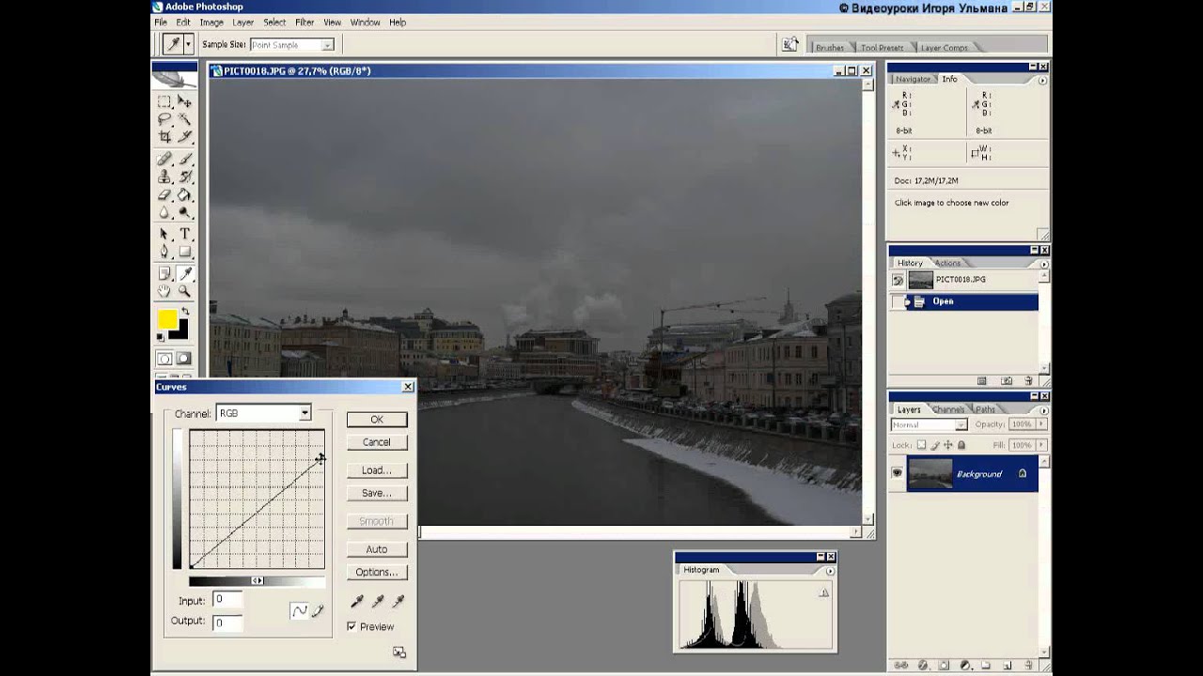Select the Pen tool
Screen dimensions: 1203x676
[164, 253]
